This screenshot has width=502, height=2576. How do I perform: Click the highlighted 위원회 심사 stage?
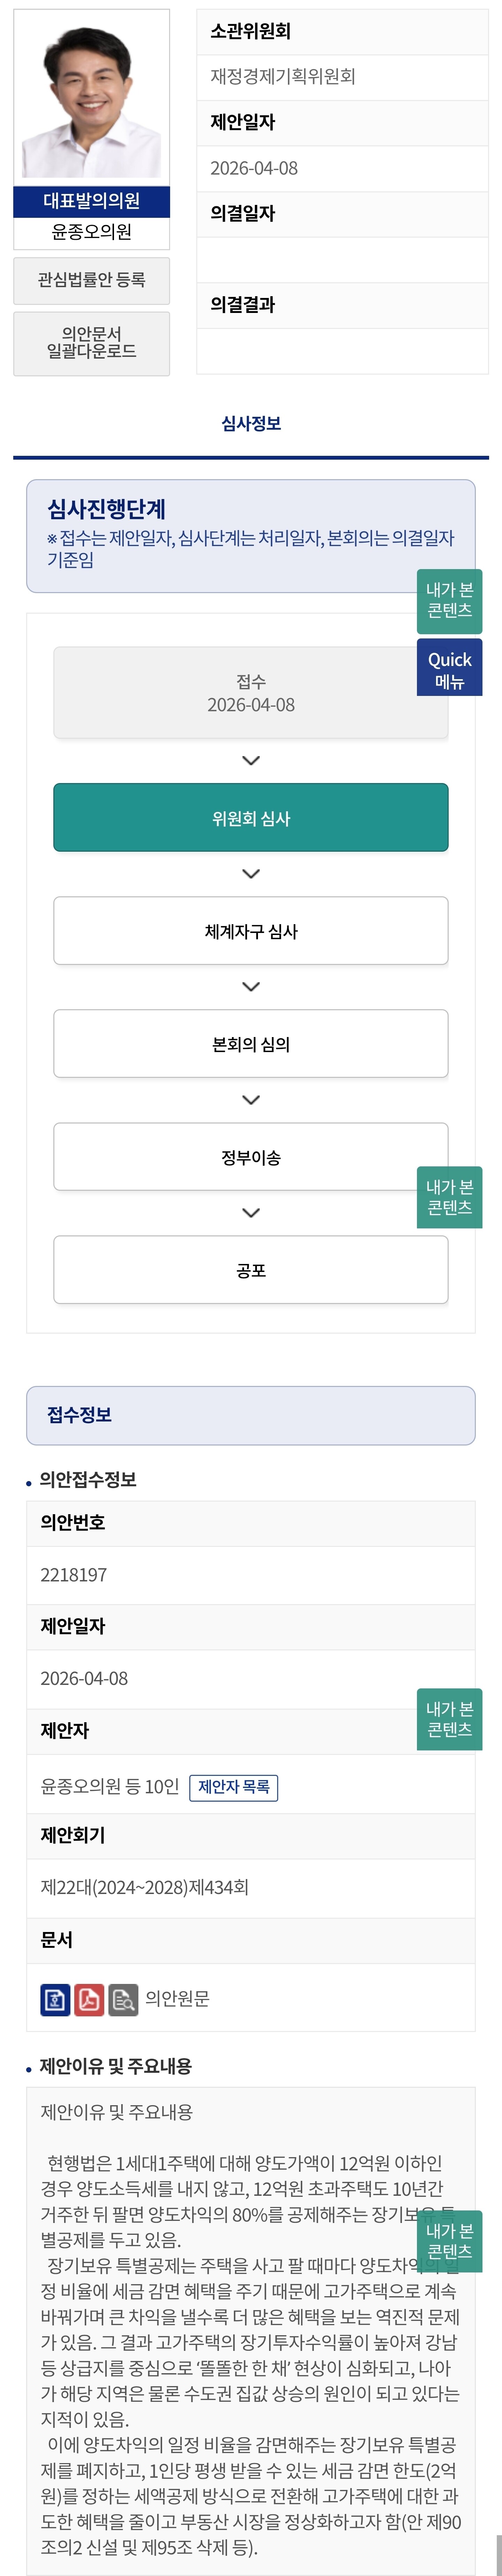click(251, 818)
